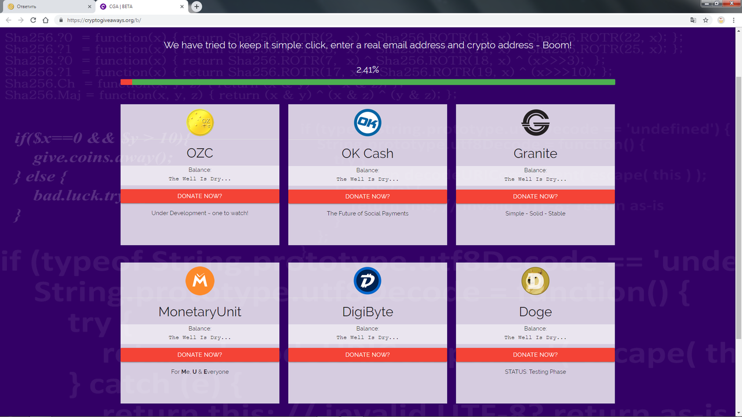This screenshot has height=417, width=742.
Task: Switch to the Ответить tab
Action: pyautogui.click(x=48, y=6)
